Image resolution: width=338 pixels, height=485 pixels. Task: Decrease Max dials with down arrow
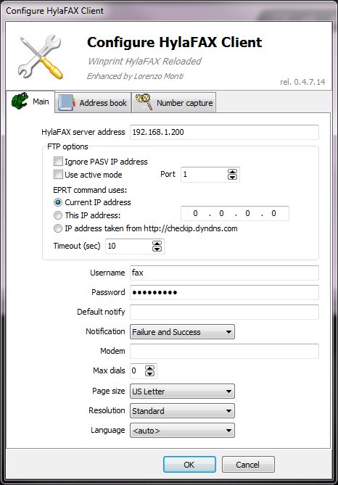150,373
